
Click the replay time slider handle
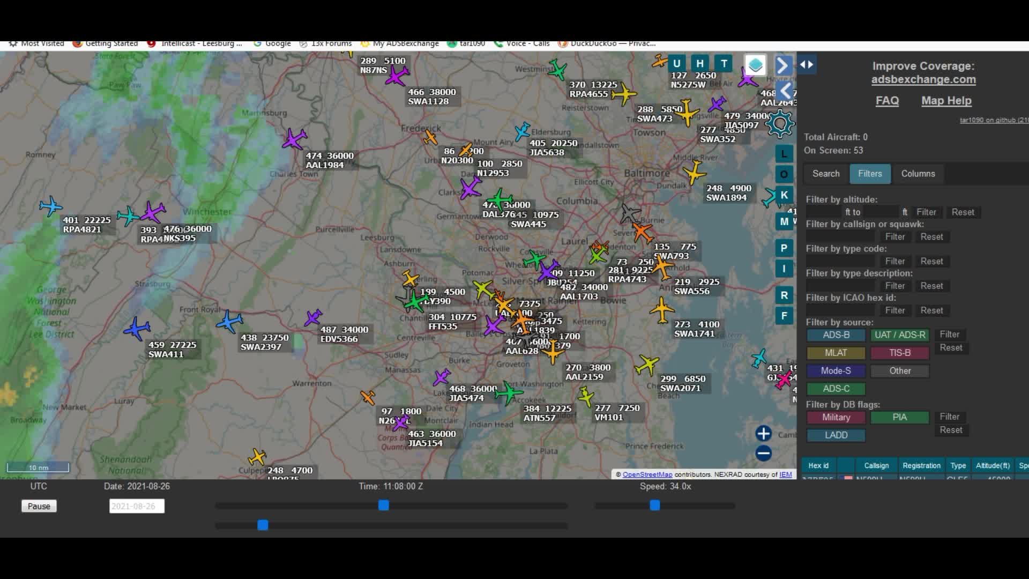pos(384,506)
